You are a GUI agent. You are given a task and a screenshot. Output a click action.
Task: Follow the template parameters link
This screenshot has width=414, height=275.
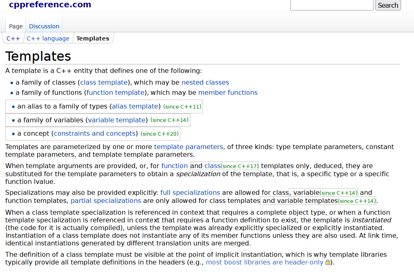tap(188, 147)
